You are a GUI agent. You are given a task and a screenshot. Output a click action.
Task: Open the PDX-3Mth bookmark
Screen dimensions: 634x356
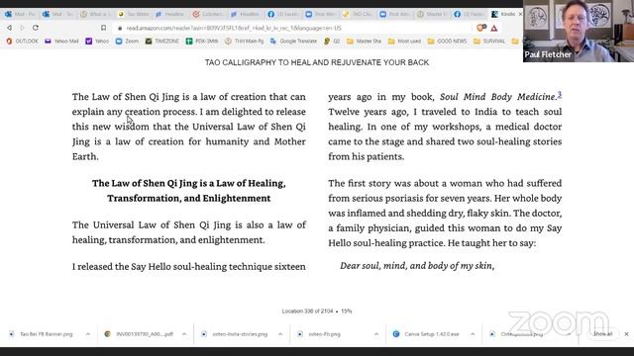(202, 42)
